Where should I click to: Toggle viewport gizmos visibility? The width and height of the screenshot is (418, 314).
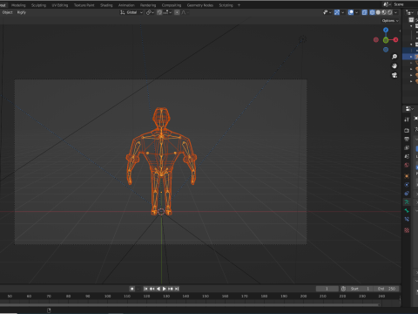point(337,12)
